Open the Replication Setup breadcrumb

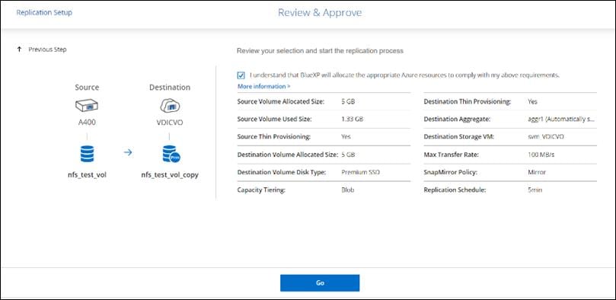pyautogui.click(x=44, y=13)
